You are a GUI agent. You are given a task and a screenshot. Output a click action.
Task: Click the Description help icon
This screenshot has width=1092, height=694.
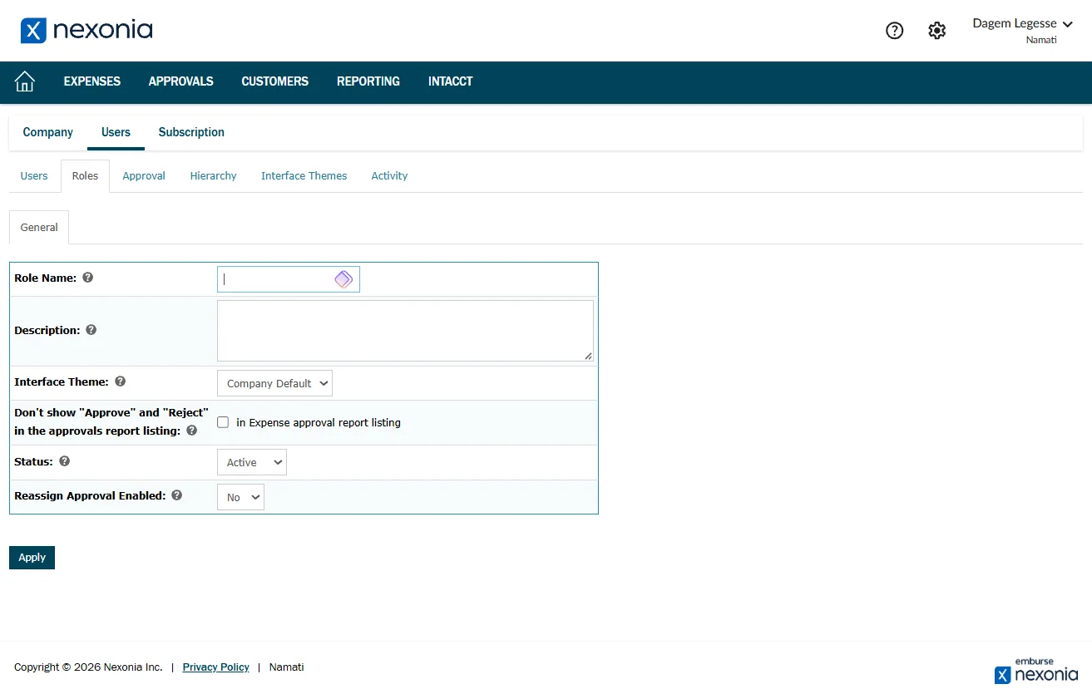point(91,330)
